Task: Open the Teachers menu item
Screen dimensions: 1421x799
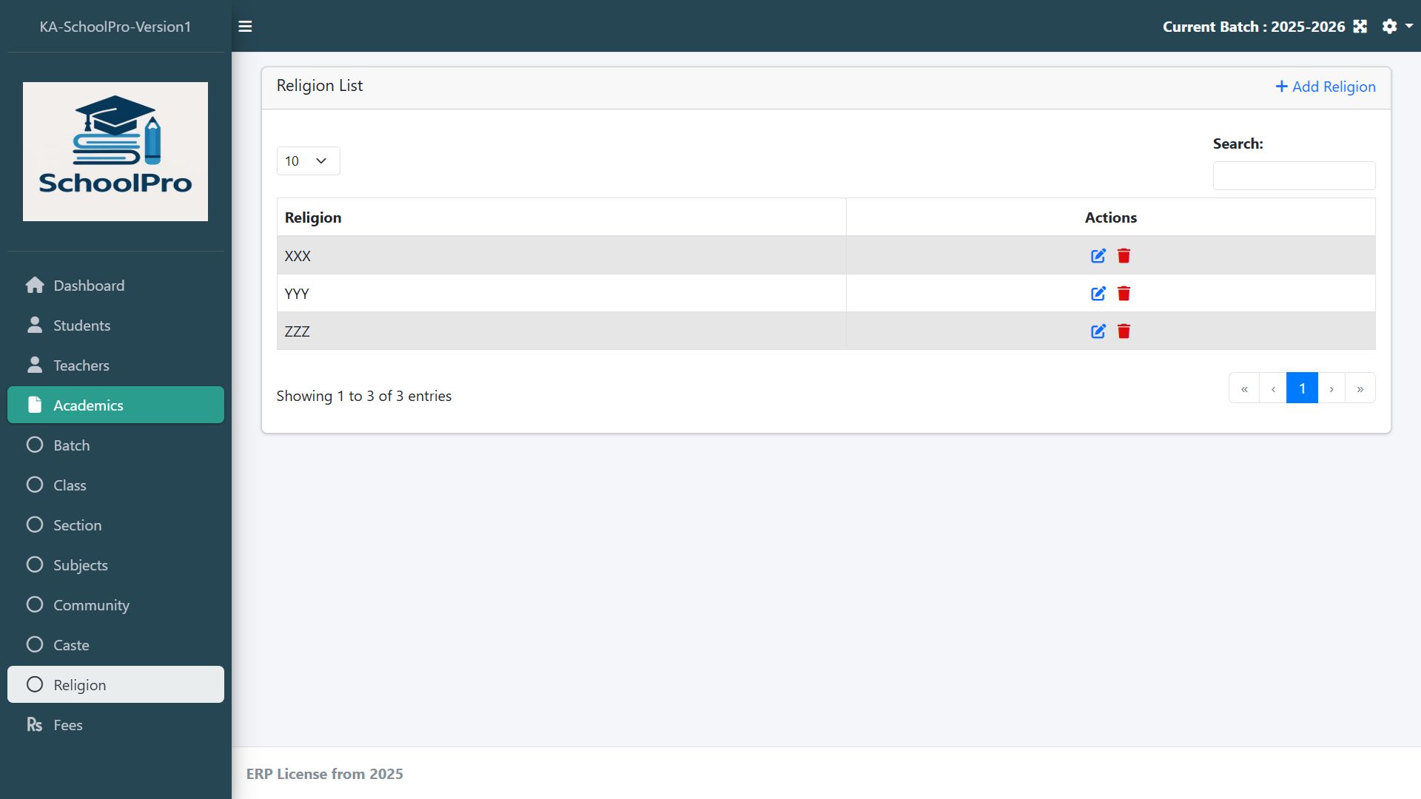Action: [81, 365]
